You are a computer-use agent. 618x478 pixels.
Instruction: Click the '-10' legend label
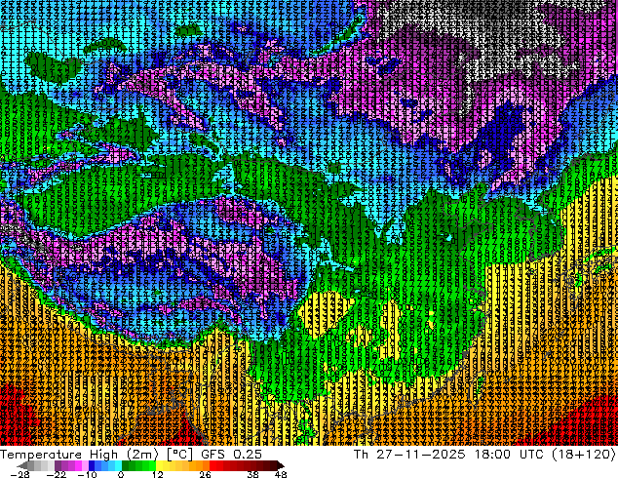87,474
